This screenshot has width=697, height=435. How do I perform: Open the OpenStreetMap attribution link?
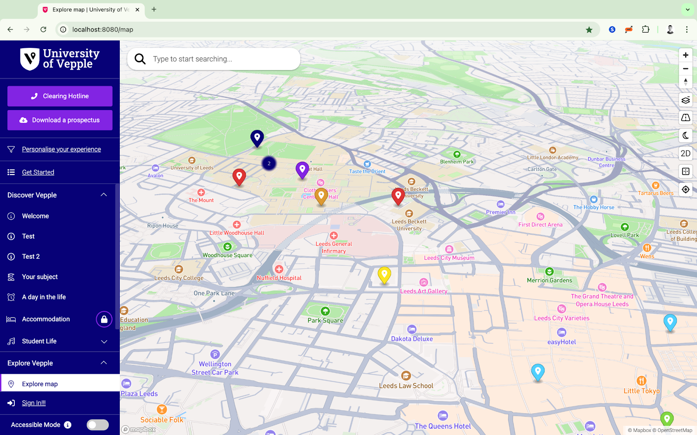click(x=672, y=430)
